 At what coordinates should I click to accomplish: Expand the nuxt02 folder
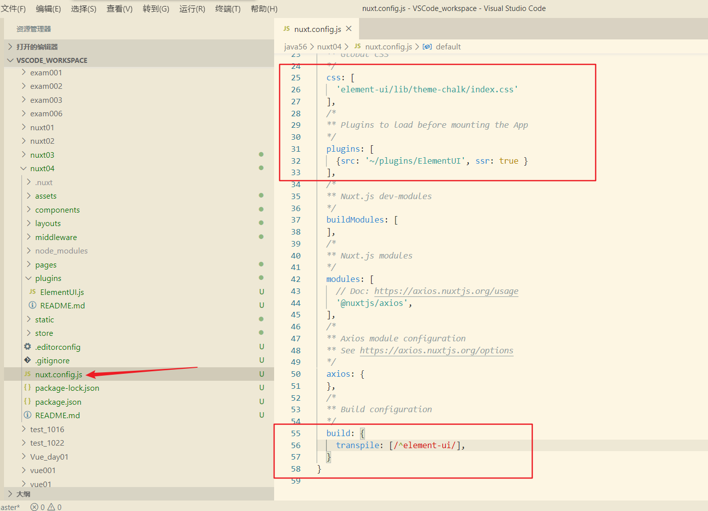pyautogui.click(x=23, y=141)
